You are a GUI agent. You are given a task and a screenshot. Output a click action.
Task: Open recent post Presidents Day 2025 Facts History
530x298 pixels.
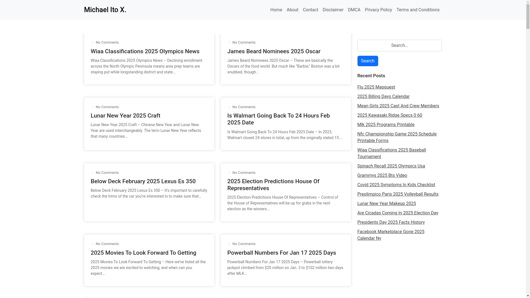pos(391,222)
